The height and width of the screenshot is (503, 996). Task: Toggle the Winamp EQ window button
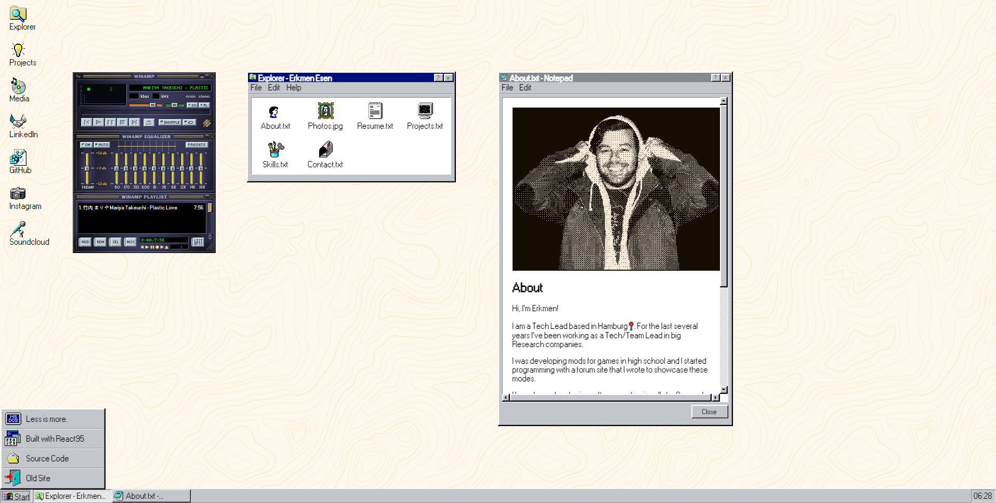pos(192,105)
